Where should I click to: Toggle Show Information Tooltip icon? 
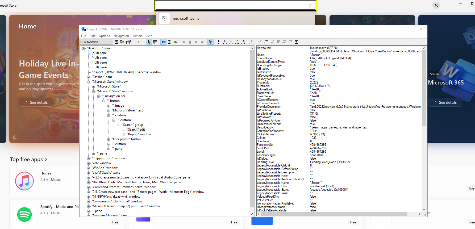[x=176, y=42]
